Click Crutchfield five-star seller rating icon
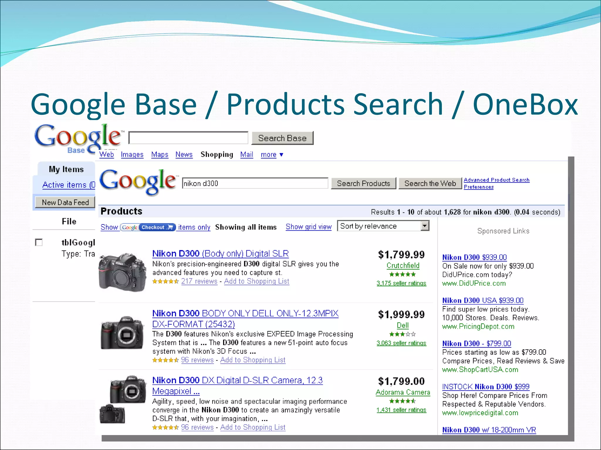 [402, 275]
